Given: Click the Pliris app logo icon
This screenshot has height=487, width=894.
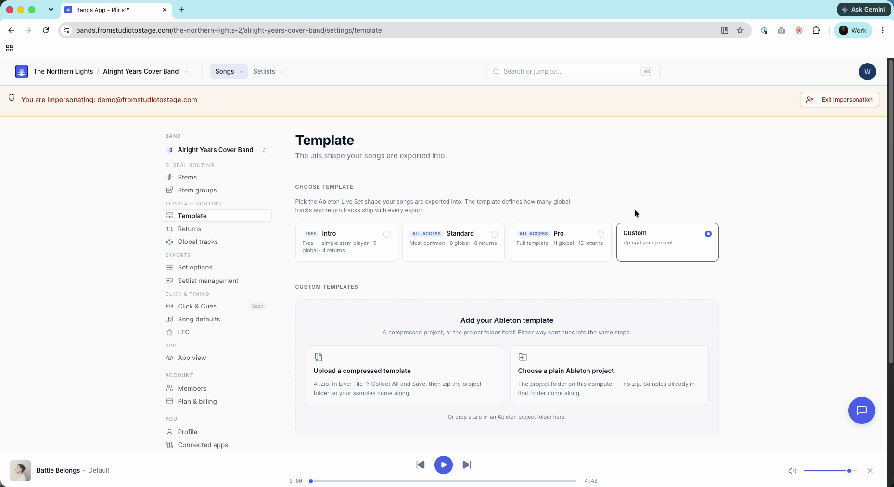Looking at the screenshot, I should pos(22,71).
